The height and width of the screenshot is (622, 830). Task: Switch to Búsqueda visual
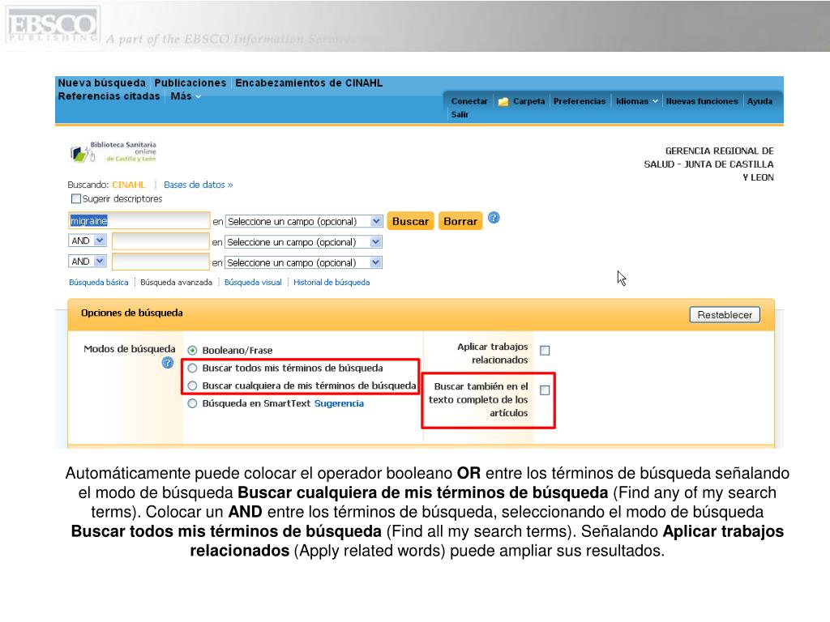point(253,283)
